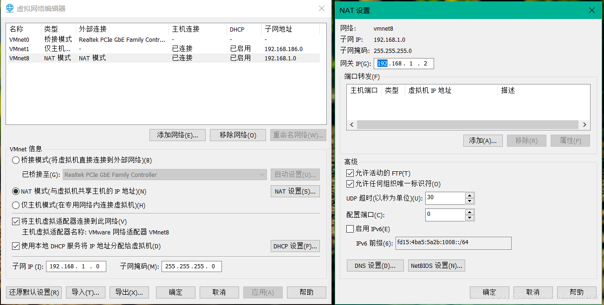Open DHCP 设置(P)... button
The height and width of the screenshot is (305, 604).
[295, 246]
